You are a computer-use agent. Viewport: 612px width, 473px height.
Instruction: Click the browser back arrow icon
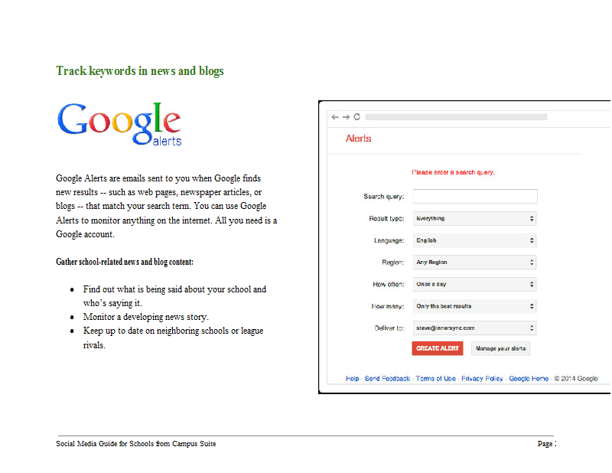[335, 117]
